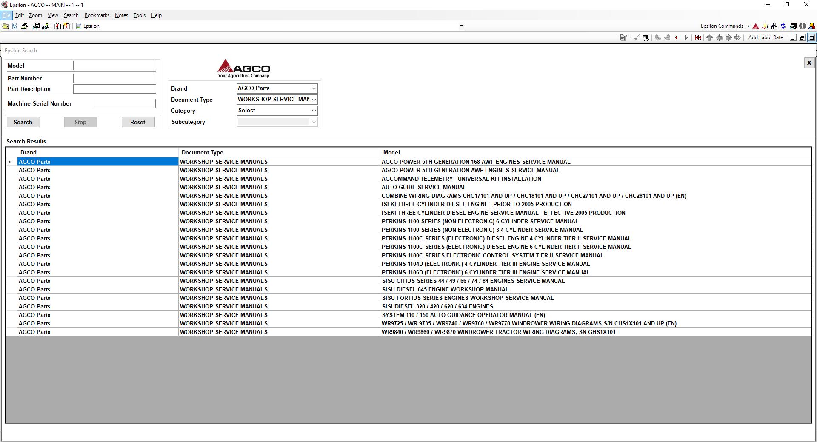Open the small arrow beside the notes icon

tap(630, 37)
